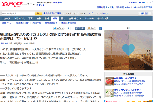Click the 3月25日(月)22時18分配信 timestamp
The width and height of the screenshot is (153, 102).
[x=22, y=43]
